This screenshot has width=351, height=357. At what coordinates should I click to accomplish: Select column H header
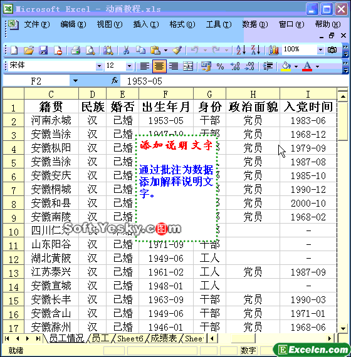(x=253, y=94)
